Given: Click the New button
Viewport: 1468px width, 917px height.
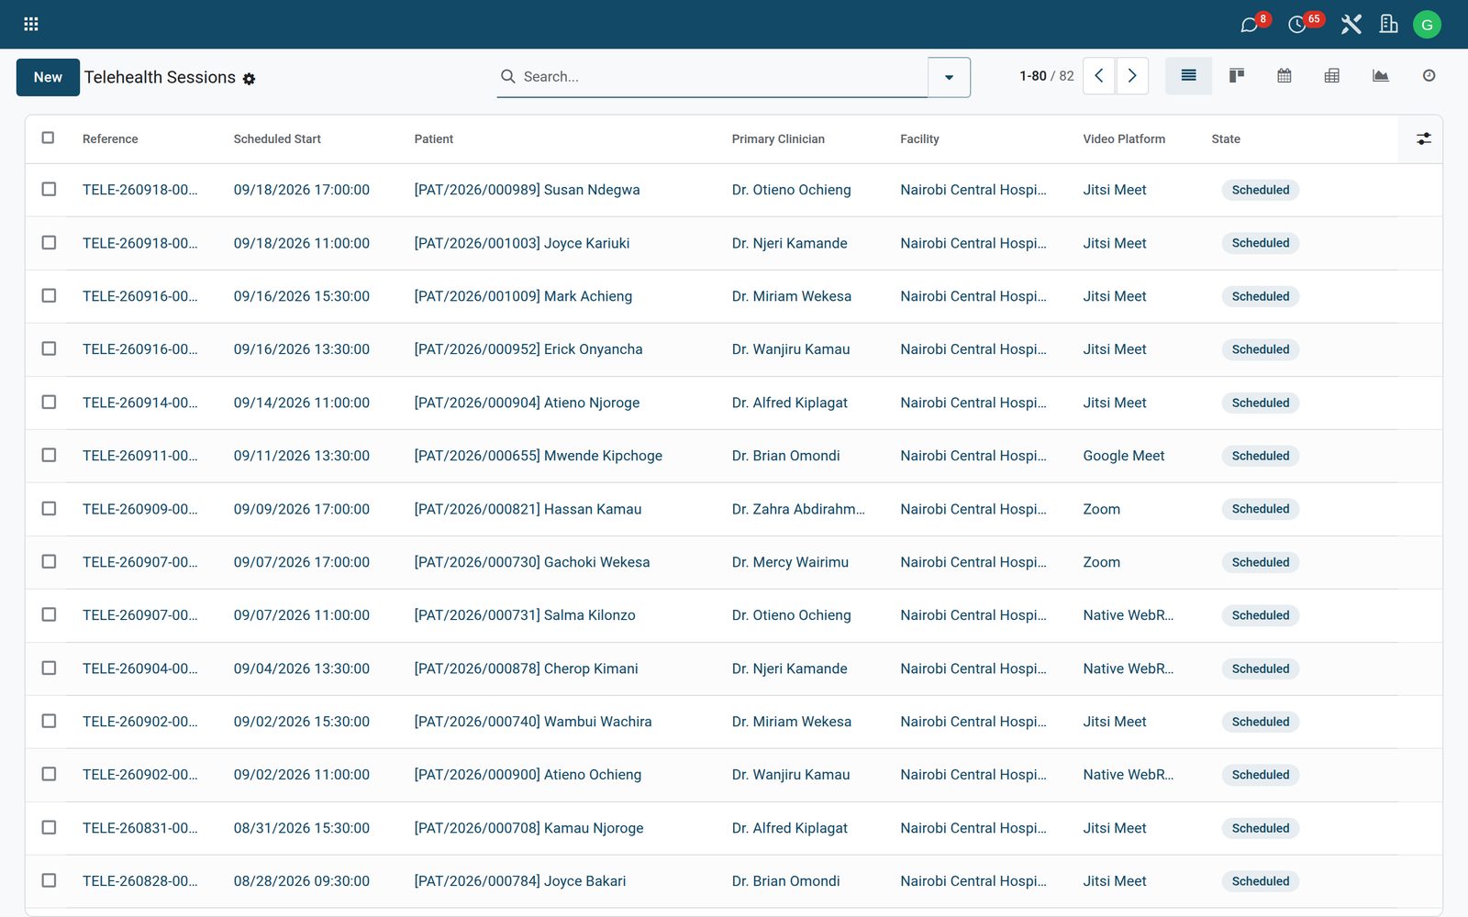Looking at the screenshot, I should click(48, 77).
